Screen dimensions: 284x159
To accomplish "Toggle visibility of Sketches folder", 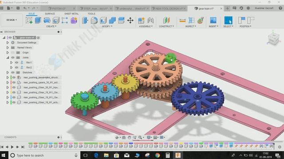I will pyautogui.click(x=13, y=72).
